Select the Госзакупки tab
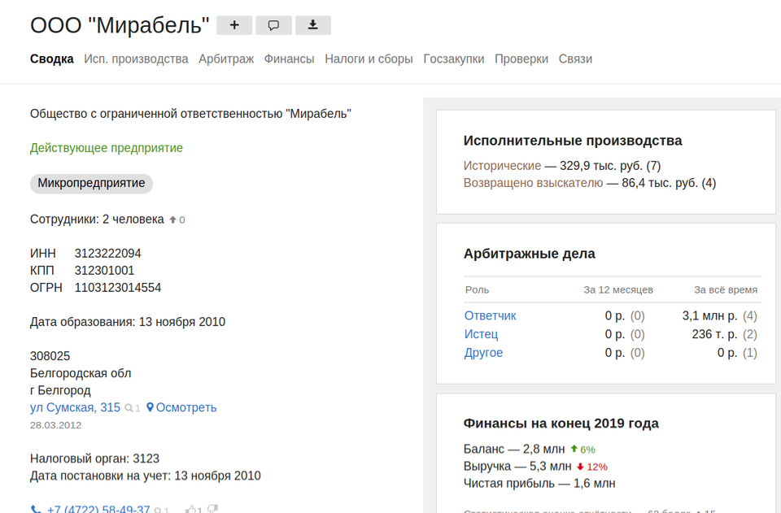Screen dimensions: 781x513 (x=454, y=59)
